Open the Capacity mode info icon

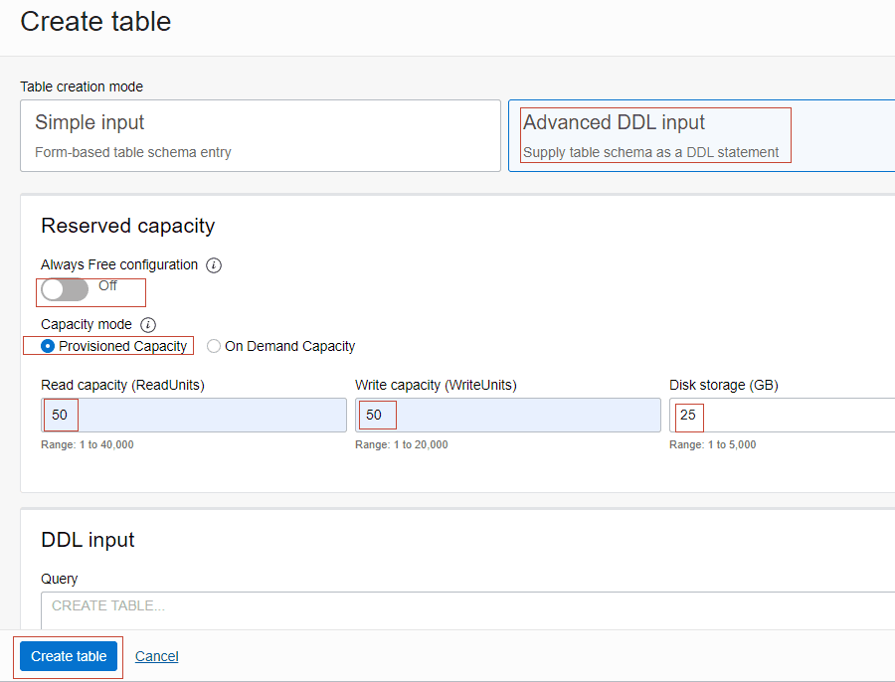pyautogui.click(x=148, y=325)
